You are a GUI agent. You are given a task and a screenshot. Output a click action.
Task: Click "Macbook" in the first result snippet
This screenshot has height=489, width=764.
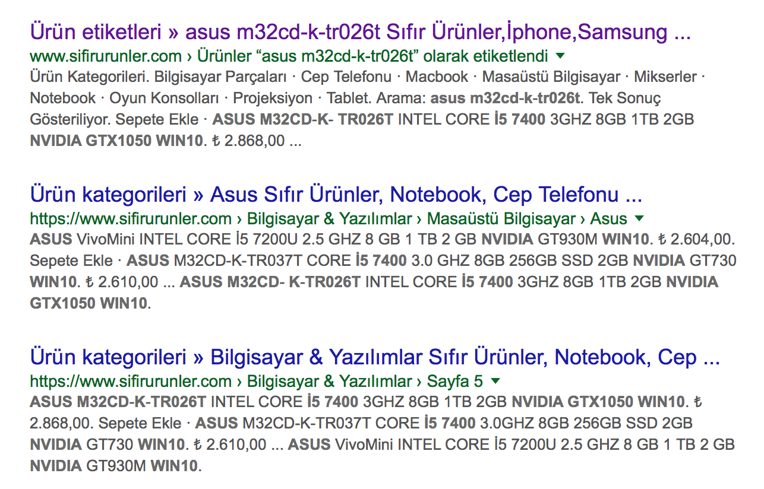point(437,77)
